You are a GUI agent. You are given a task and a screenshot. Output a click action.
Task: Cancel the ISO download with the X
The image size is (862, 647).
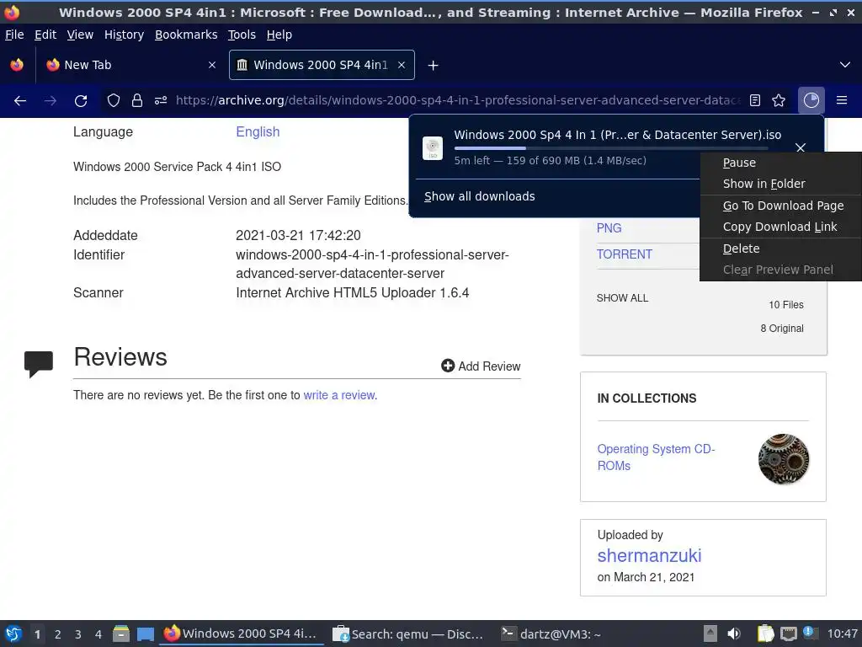801,147
